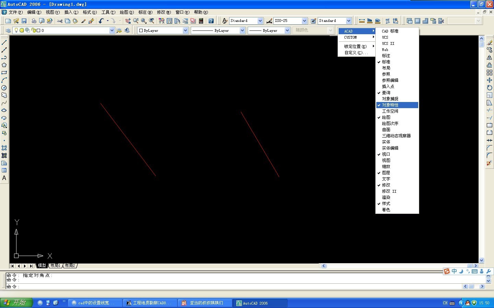Image resolution: width=494 pixels, height=308 pixels.
Task: Open the layer dropdown showing 0
Action: tap(112, 30)
